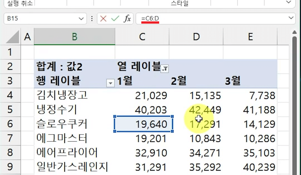Viewport: 301px width, 175px height.
Task: Click the 에그마스터 row label
Action: click(x=74, y=138)
